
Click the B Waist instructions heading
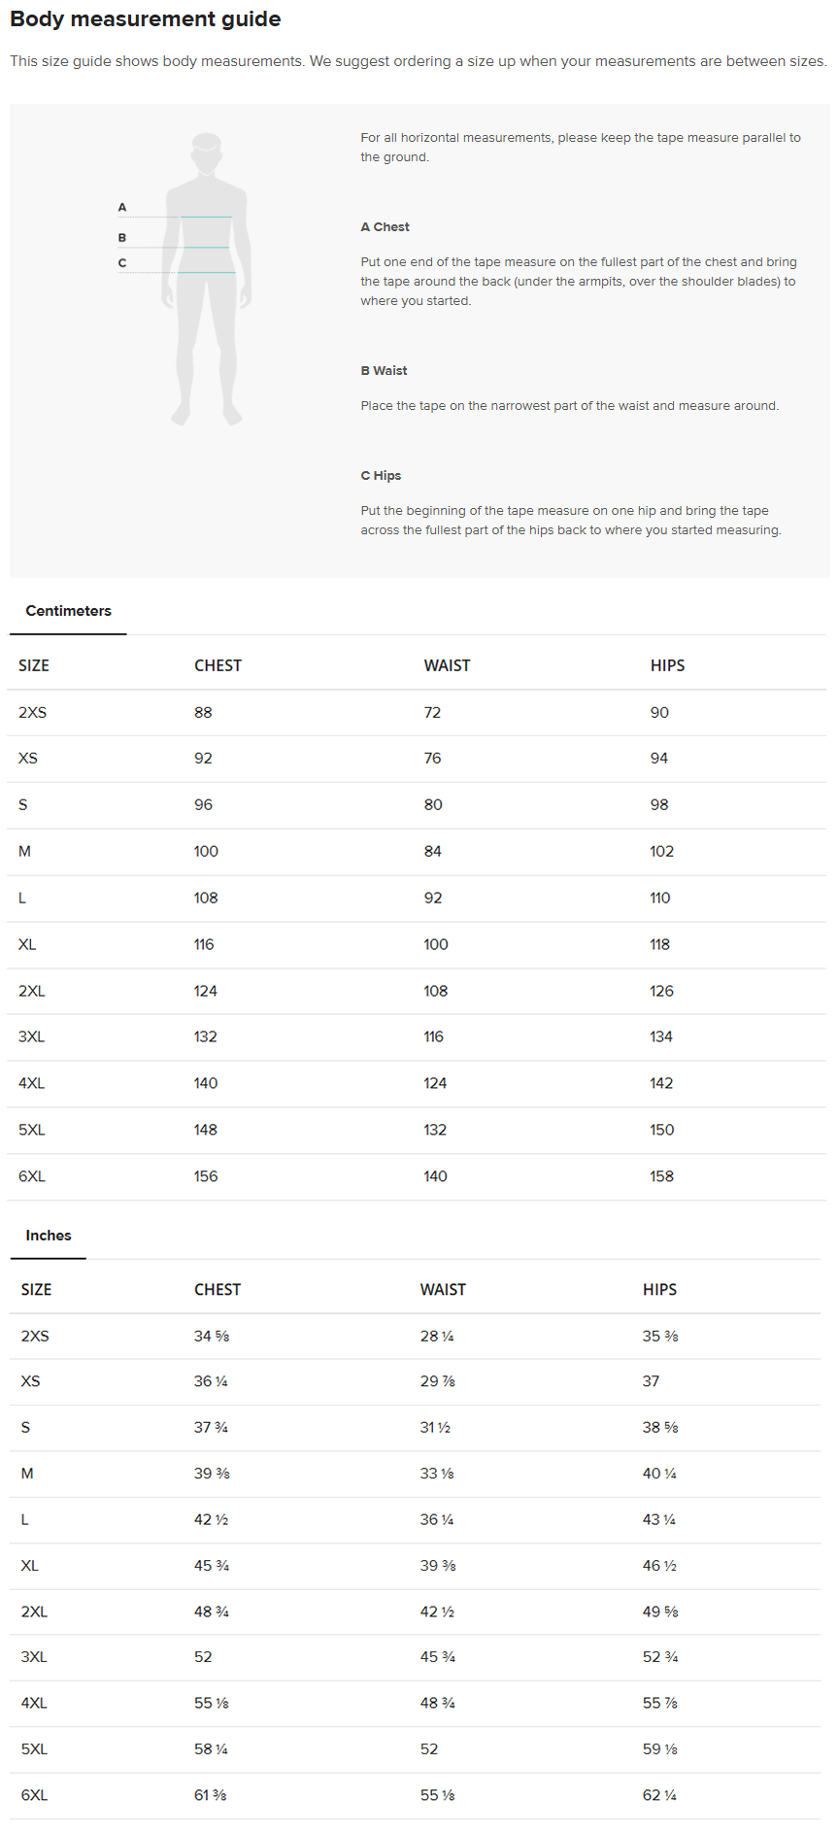tap(385, 370)
